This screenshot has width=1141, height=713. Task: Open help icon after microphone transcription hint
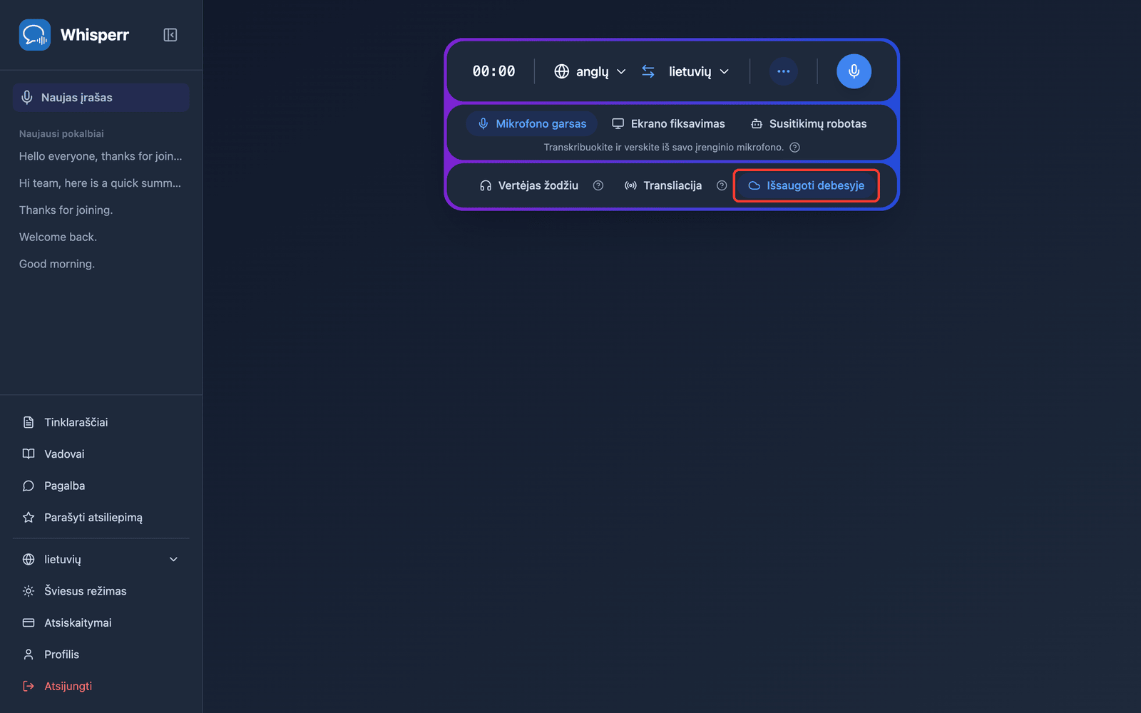click(x=794, y=148)
